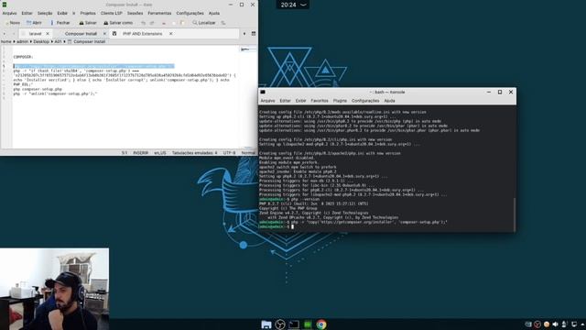Open the Ferramentas menu in Kate

coord(159,13)
